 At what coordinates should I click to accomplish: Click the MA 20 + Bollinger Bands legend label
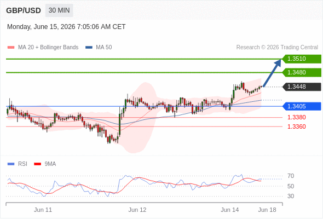coord(48,48)
